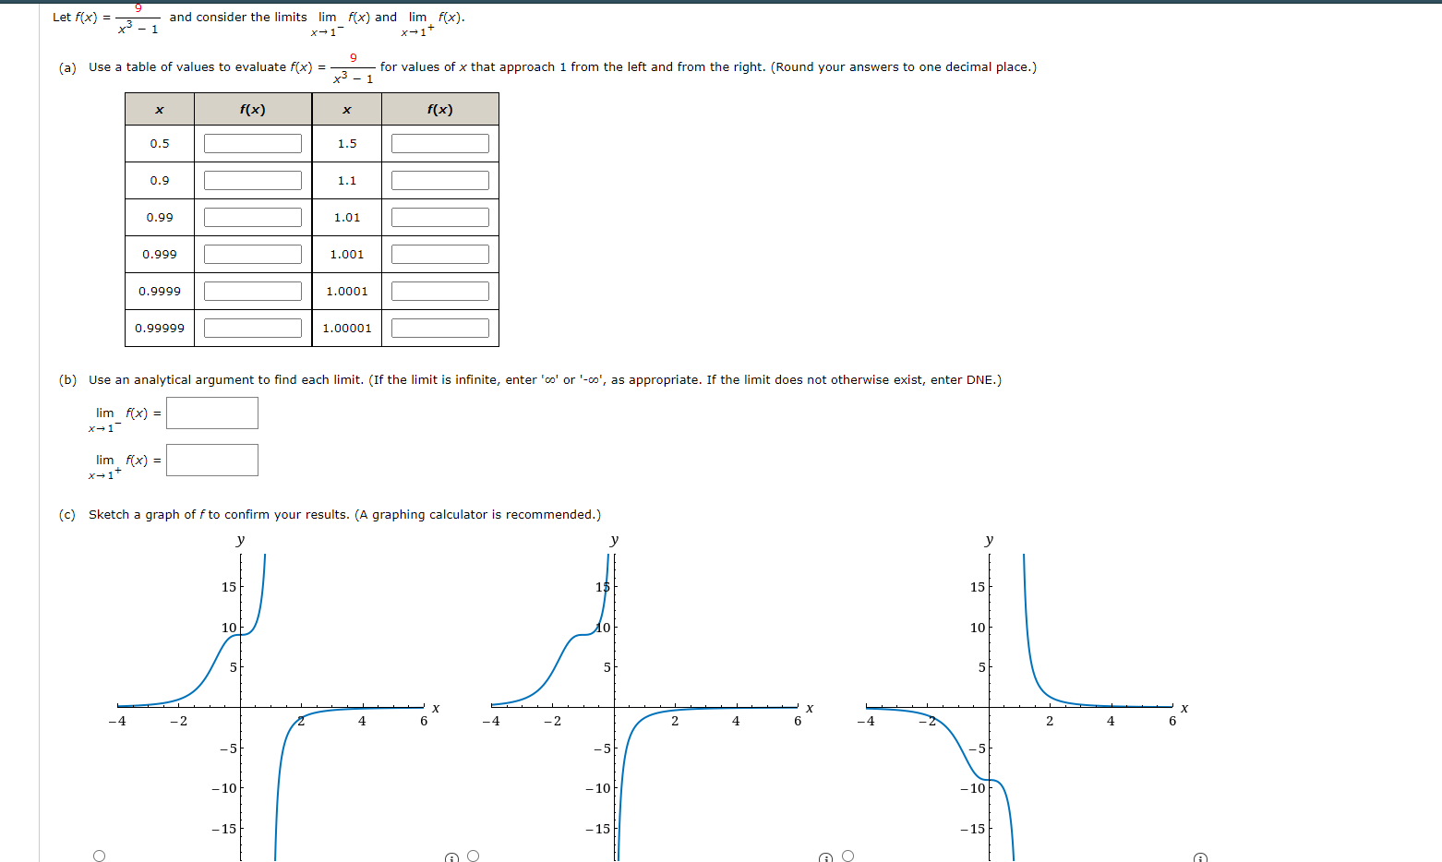
Task: Click the f(x) answer box for x = 1.5
Action: 440,143
